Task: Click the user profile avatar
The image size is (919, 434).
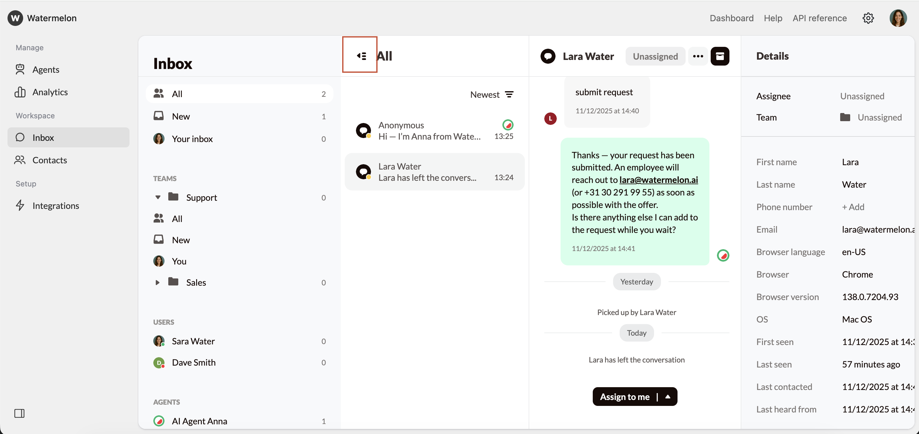Action: pyautogui.click(x=898, y=18)
